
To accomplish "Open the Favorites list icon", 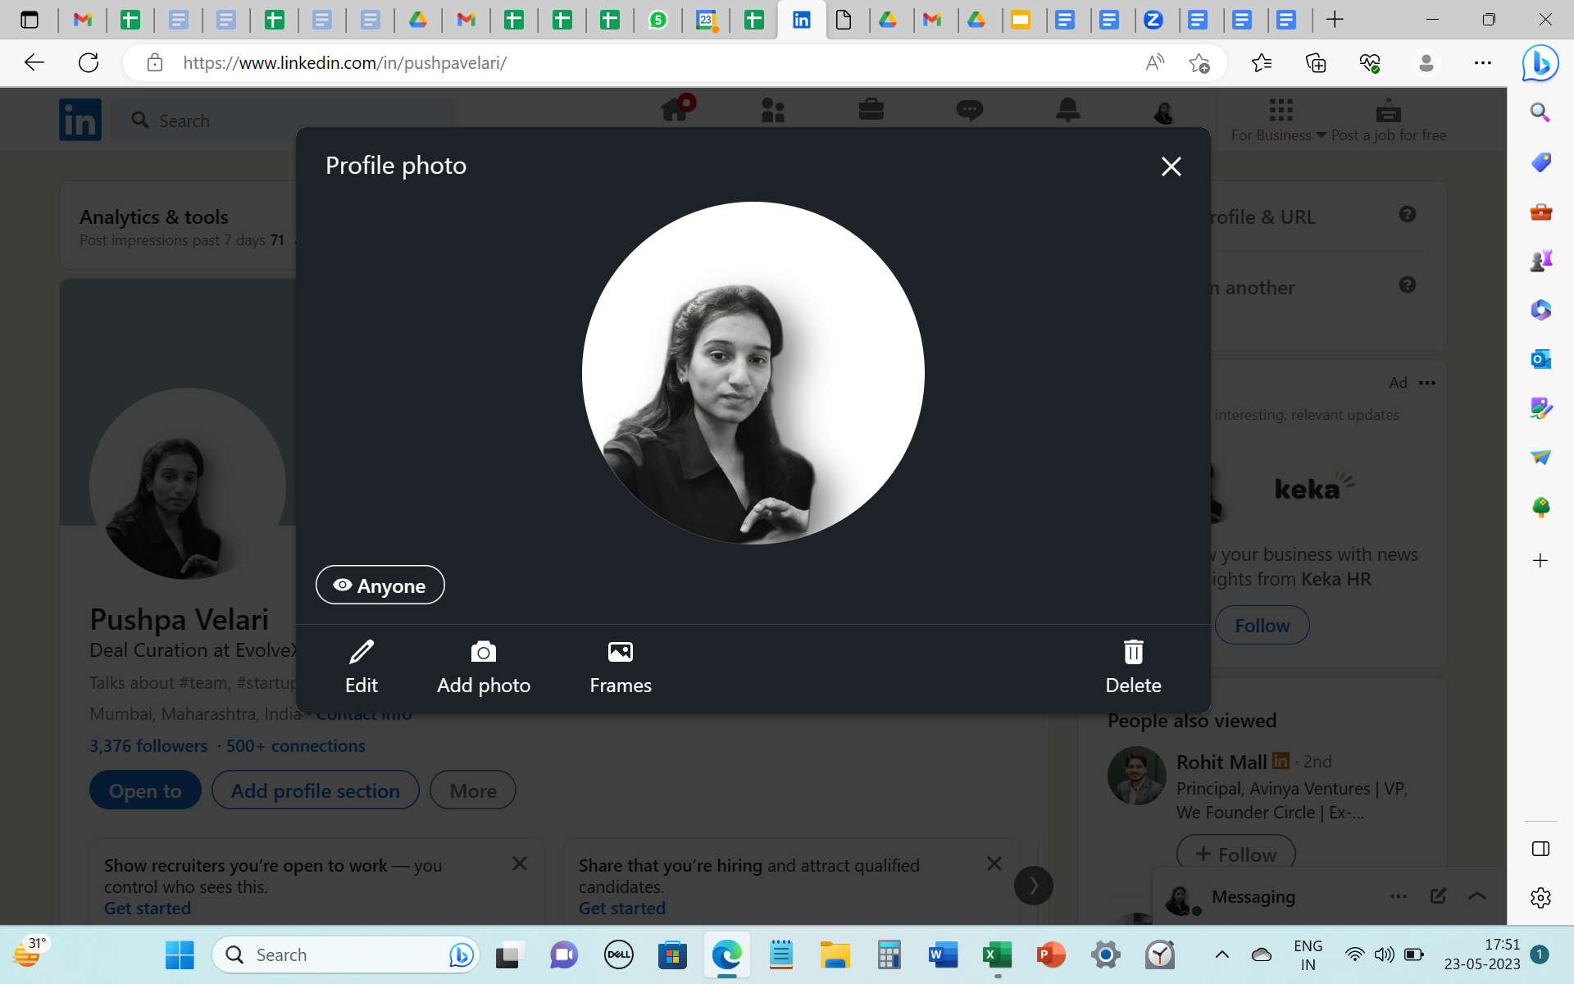I will pyautogui.click(x=1262, y=63).
